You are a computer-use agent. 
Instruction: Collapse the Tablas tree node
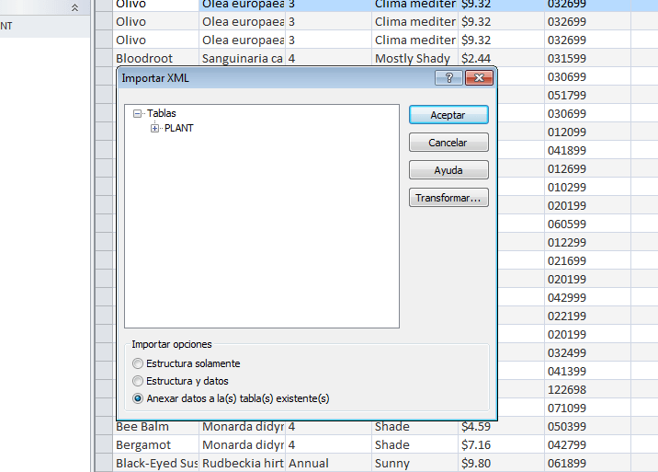coord(138,114)
